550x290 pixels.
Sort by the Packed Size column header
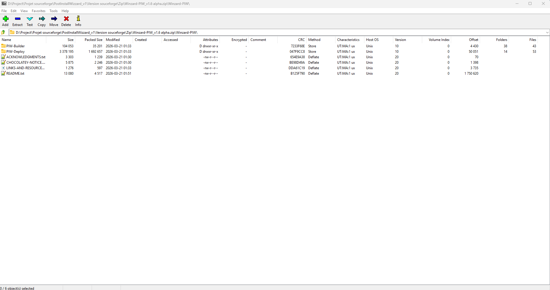tap(90, 40)
